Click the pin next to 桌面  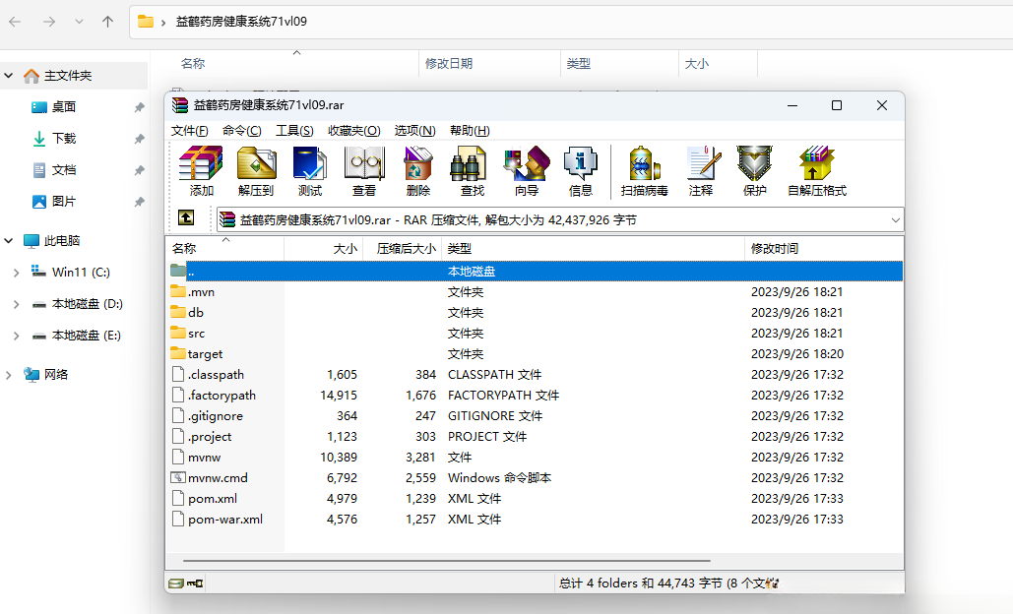click(139, 107)
